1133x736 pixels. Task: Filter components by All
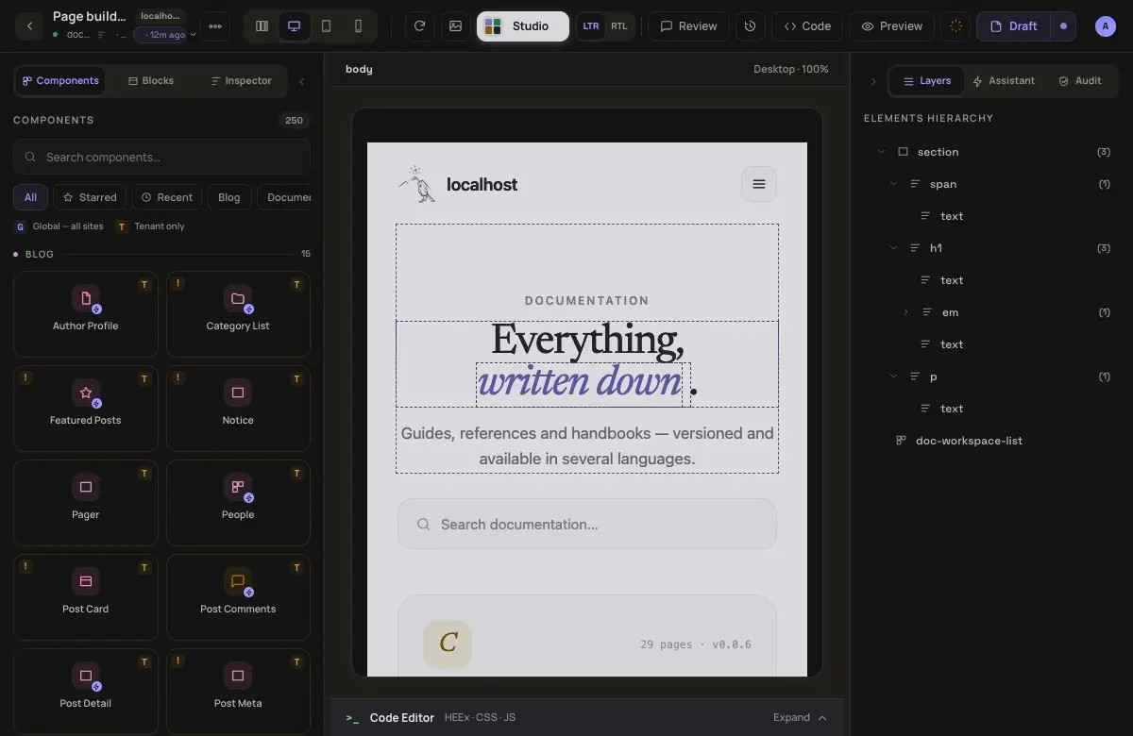click(30, 197)
